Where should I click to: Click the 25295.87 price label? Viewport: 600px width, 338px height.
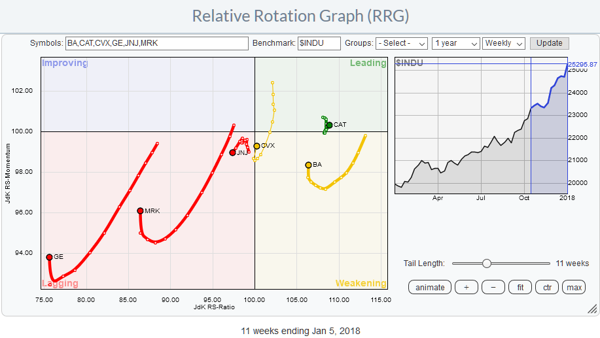582,64
